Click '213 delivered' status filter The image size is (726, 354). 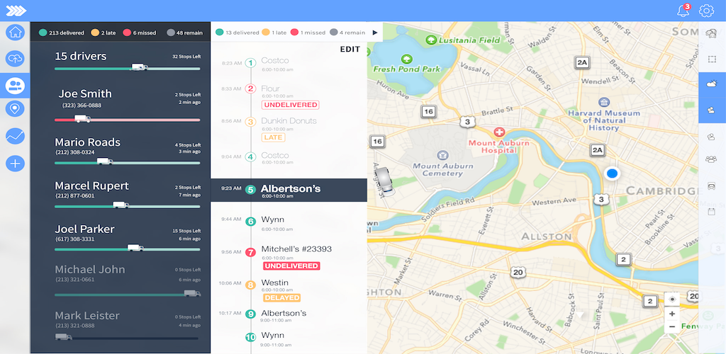point(62,33)
